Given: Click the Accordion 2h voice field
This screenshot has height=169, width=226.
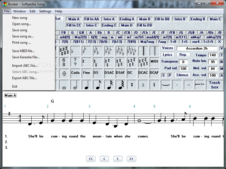Looking at the screenshot, I should pyautogui.click(x=197, y=48).
